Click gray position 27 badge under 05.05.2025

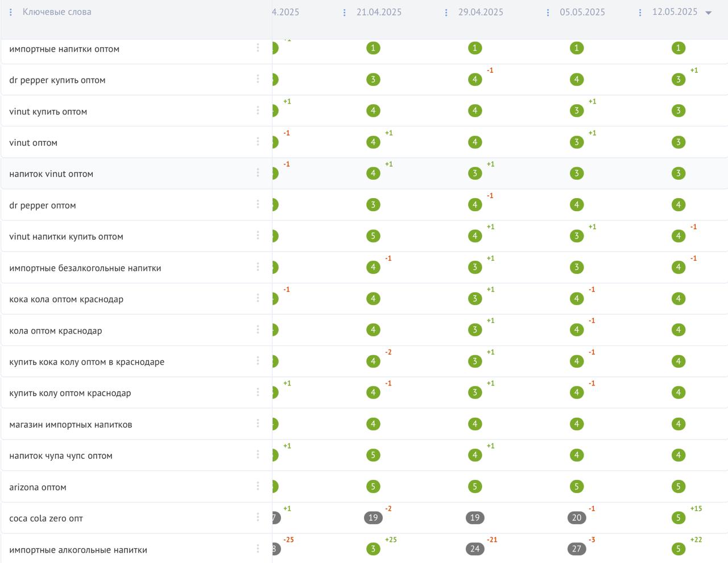coord(577,549)
